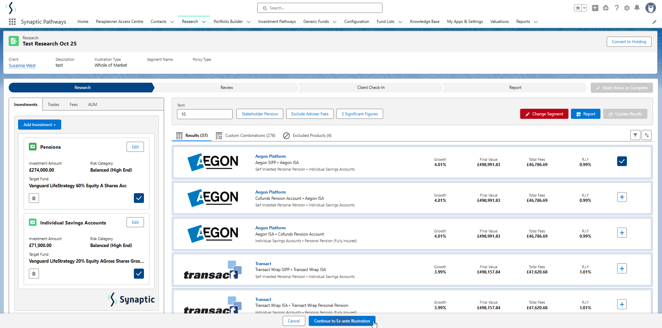This screenshot has width=662, height=328.
Task: Open the app launcher grid icon
Action: [12, 22]
